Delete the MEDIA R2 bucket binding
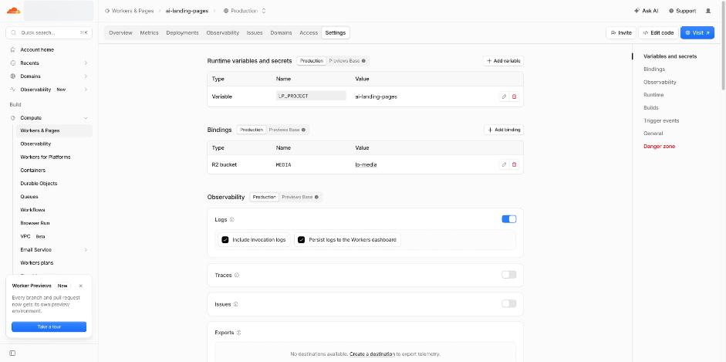726x362 pixels. click(x=514, y=164)
